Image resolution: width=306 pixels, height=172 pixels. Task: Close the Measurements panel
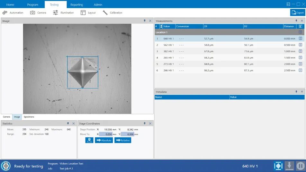click(x=302, y=21)
